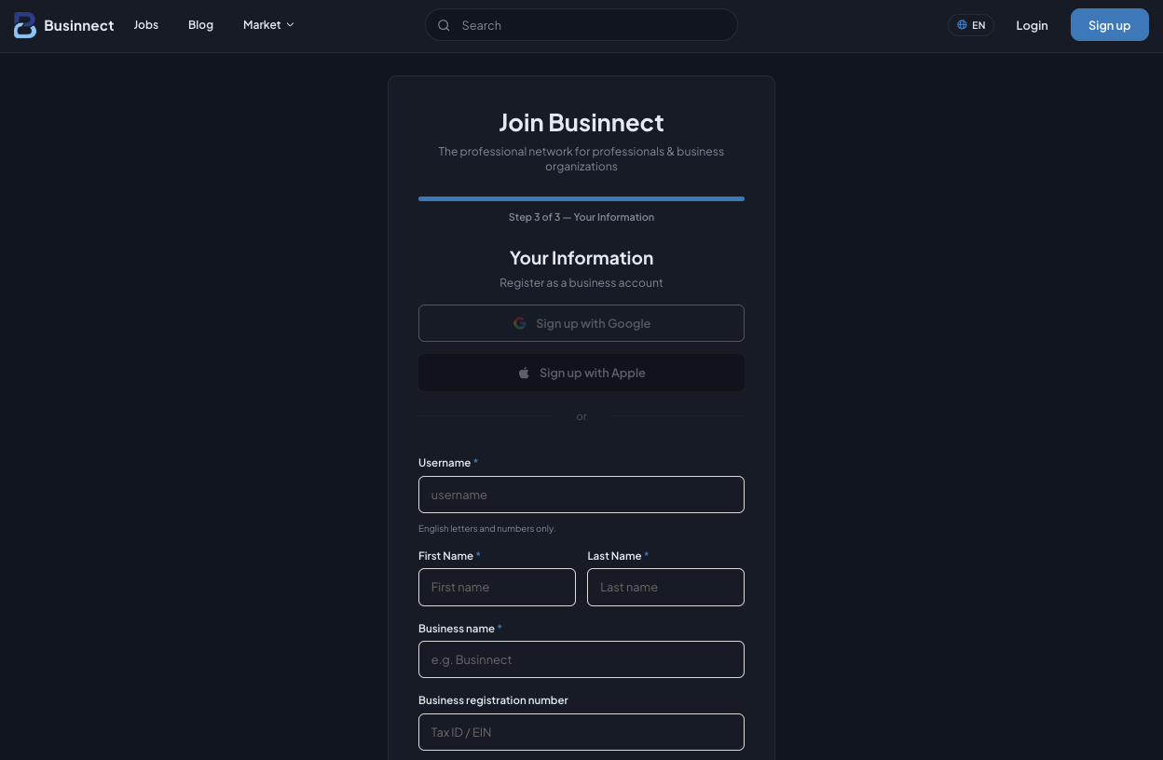Click the Market chevron arrow
The width and height of the screenshot is (1163, 760).
[290, 25]
